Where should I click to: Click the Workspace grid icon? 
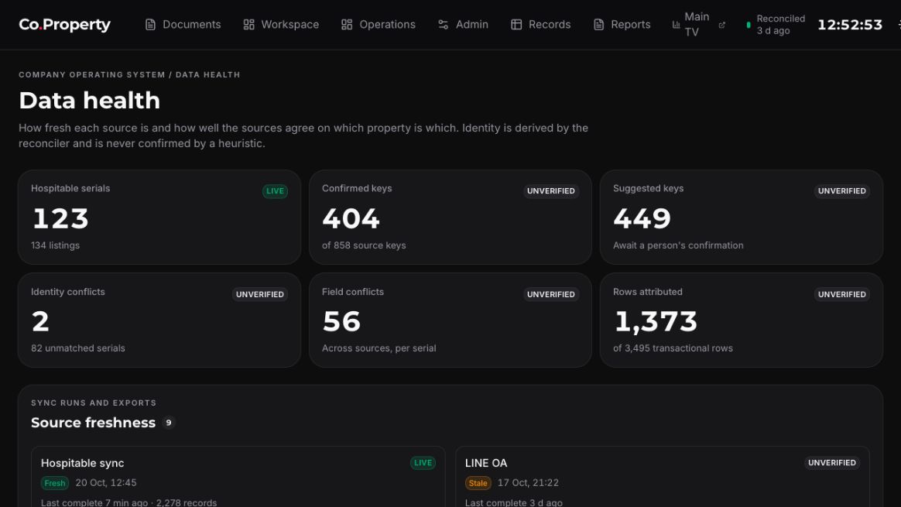coord(248,25)
